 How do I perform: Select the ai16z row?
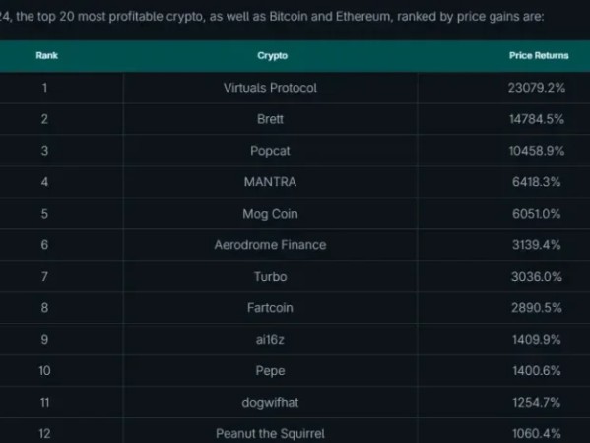pos(295,340)
